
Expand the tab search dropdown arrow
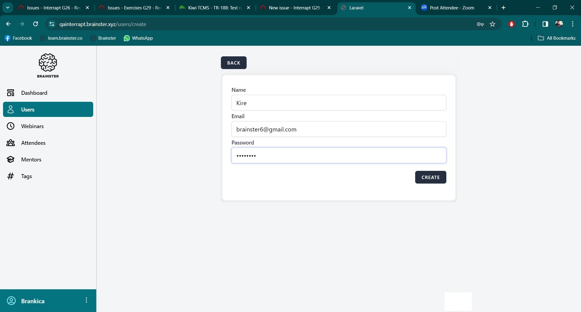click(x=8, y=8)
